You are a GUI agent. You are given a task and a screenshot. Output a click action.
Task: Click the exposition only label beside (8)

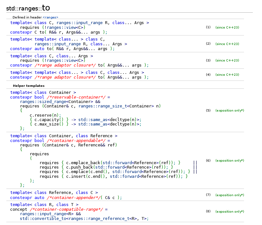click(x=230, y=211)
